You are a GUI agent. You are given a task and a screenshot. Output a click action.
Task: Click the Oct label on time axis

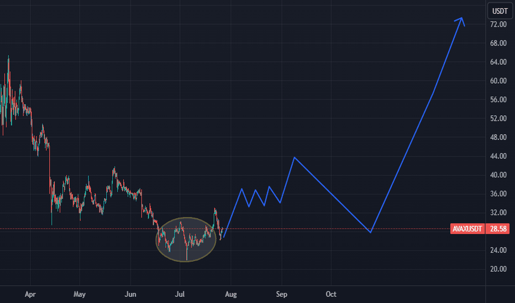click(331, 295)
